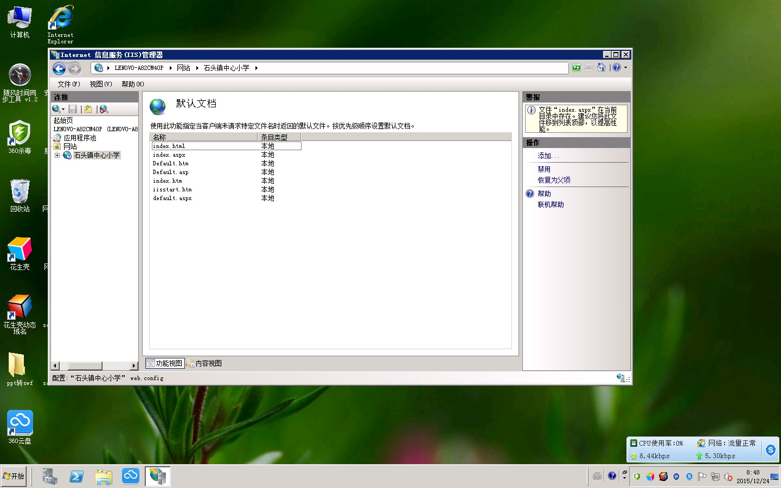Screen dimensions: 781x488
Task: Select 应用程序池 in the connections tree
Action: [x=80, y=138]
